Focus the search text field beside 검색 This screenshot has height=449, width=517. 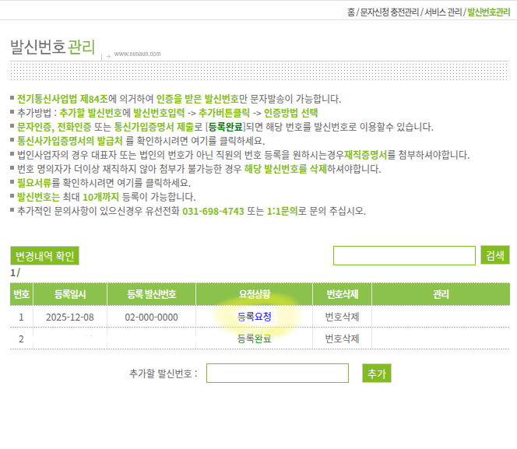pos(404,255)
